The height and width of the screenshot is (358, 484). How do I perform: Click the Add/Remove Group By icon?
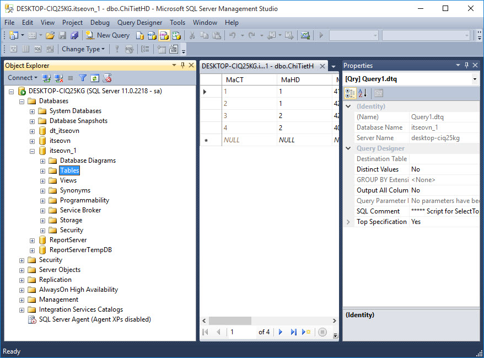145,49
